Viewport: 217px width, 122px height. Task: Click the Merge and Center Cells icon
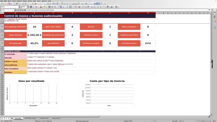click(70, 7)
